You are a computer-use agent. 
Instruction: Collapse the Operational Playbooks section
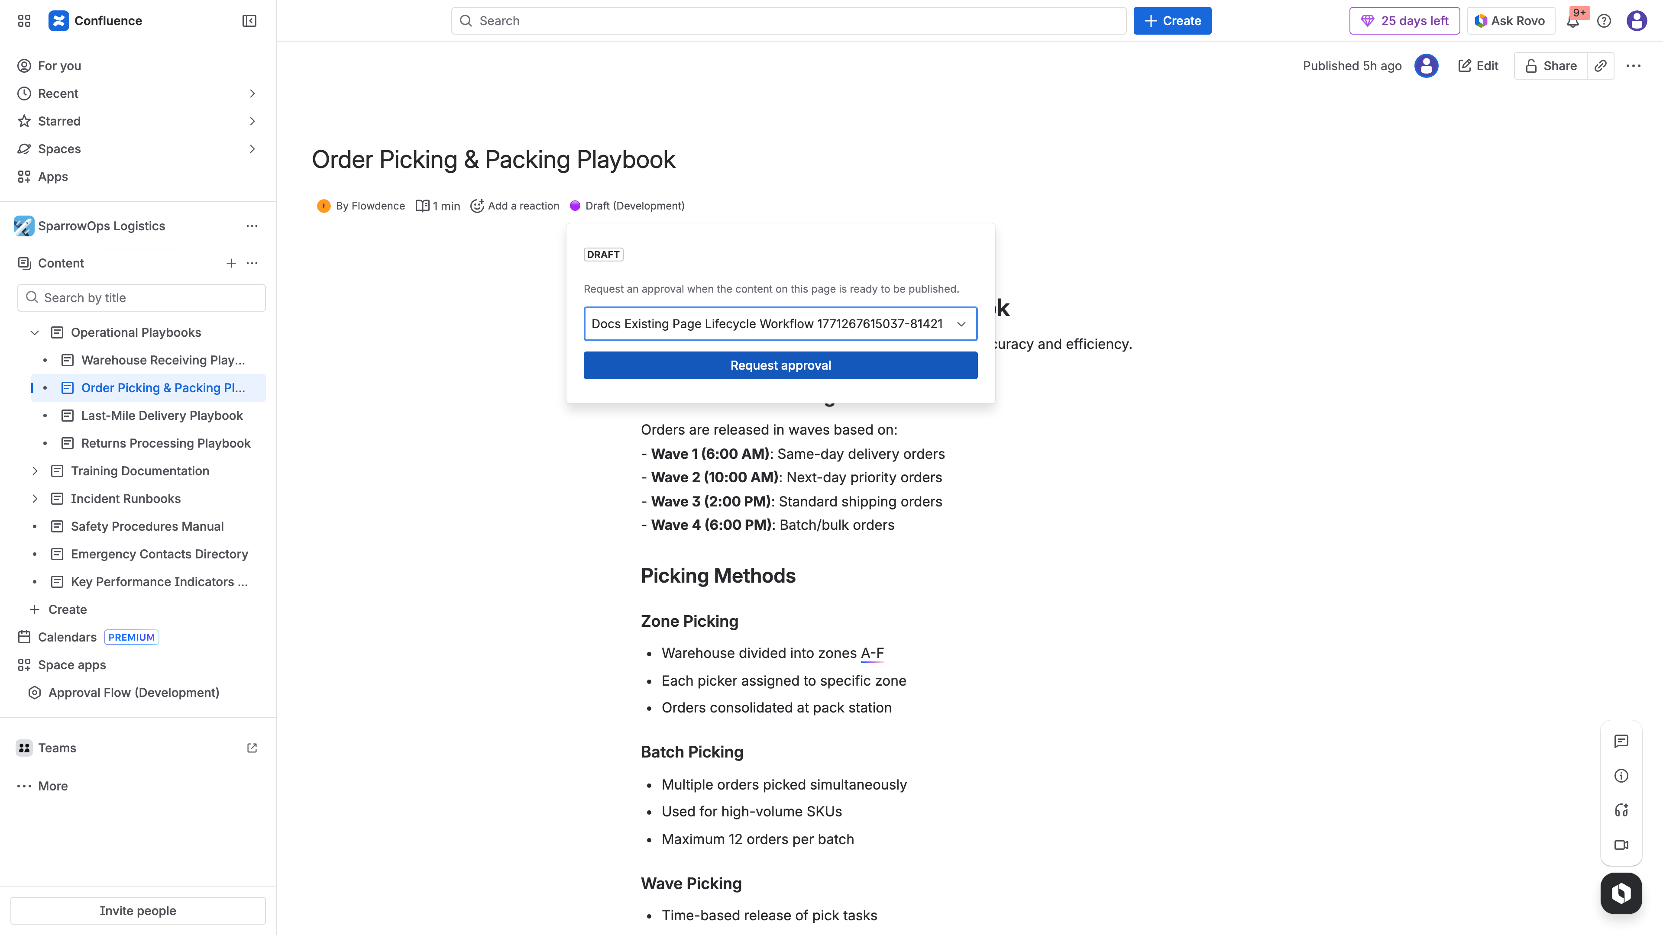pyautogui.click(x=34, y=332)
